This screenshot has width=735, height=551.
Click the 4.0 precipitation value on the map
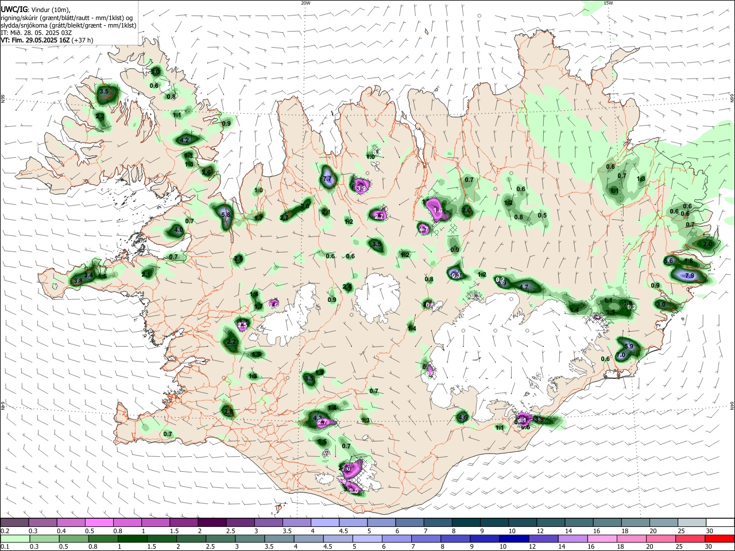(x=178, y=230)
